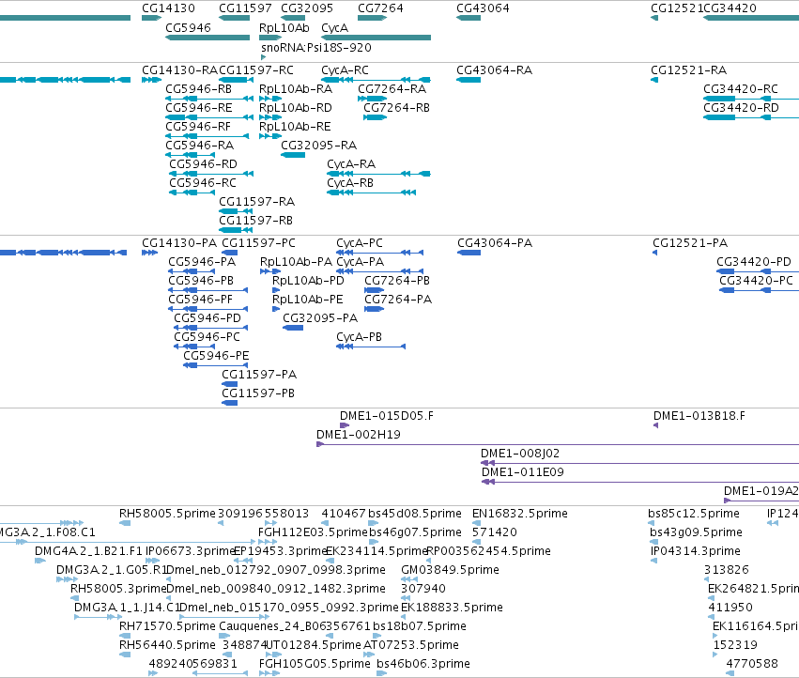The image size is (799, 678).
Task: Click clone DME1-002H19 label
Action: 359,436
